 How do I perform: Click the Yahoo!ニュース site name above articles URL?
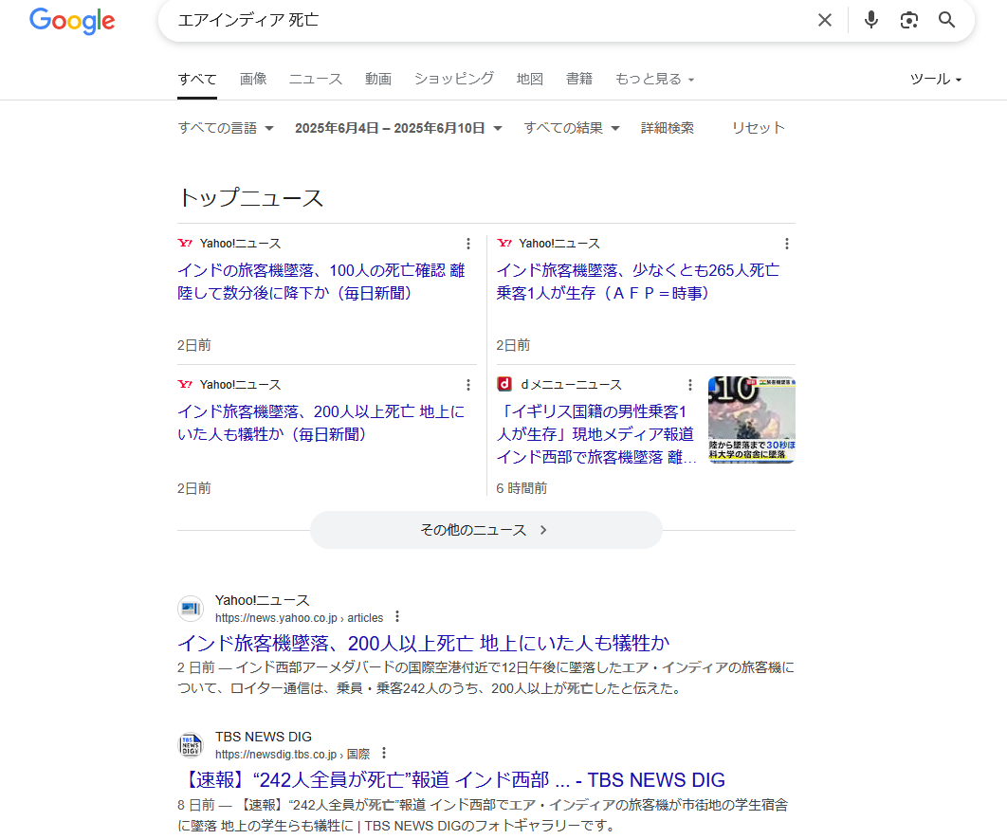coord(262,600)
